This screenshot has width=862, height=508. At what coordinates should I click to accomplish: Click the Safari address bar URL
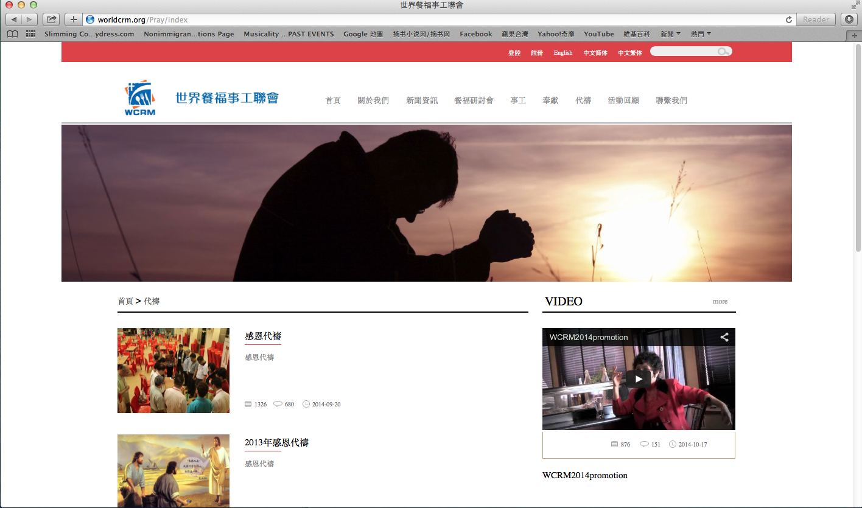tap(142, 19)
